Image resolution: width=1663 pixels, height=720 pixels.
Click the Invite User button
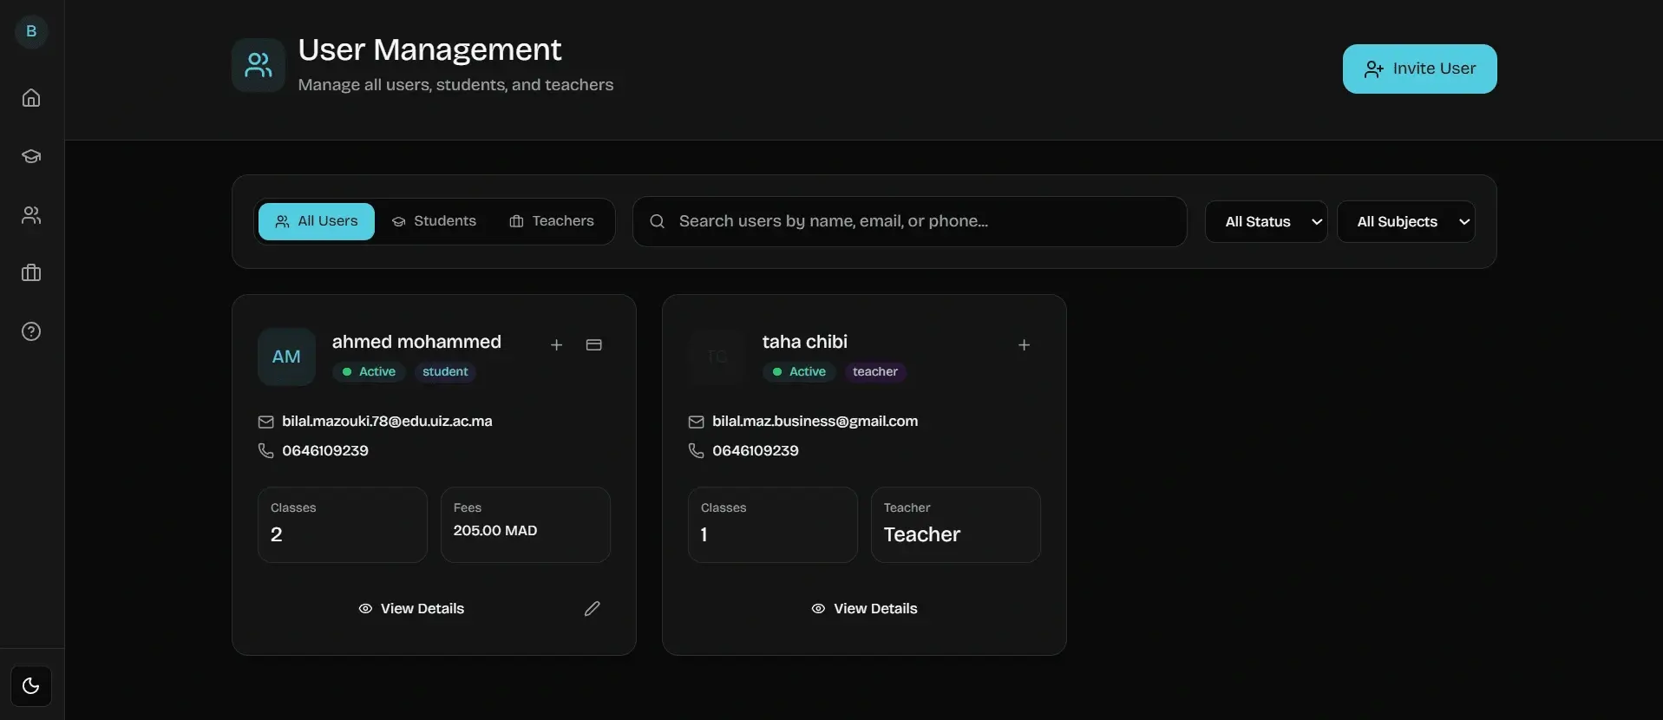click(1419, 69)
